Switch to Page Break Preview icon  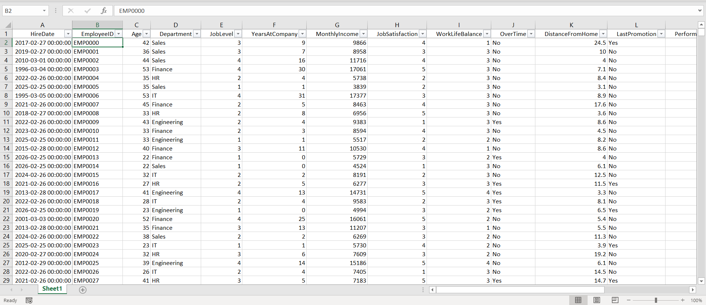(x=615, y=300)
